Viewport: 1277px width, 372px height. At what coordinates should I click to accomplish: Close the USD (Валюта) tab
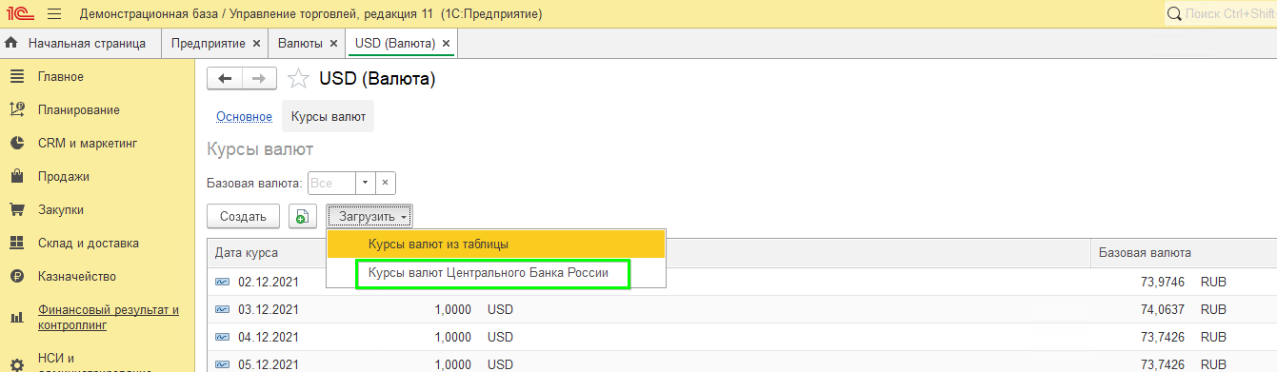point(447,44)
